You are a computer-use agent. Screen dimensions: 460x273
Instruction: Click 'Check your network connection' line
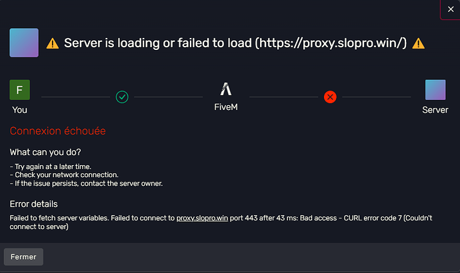64,175
